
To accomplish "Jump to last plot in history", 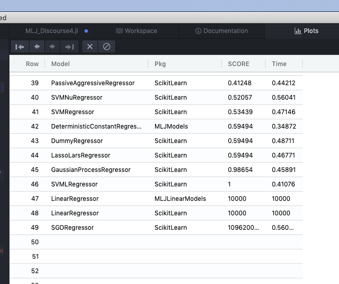I will coord(69,46).
